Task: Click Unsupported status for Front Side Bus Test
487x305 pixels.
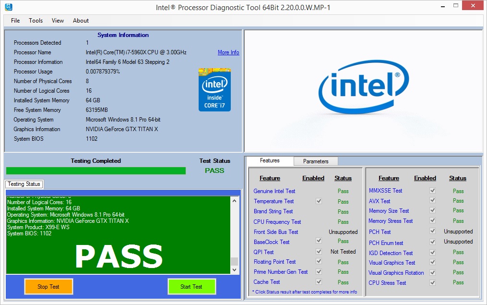Action: 343,232
